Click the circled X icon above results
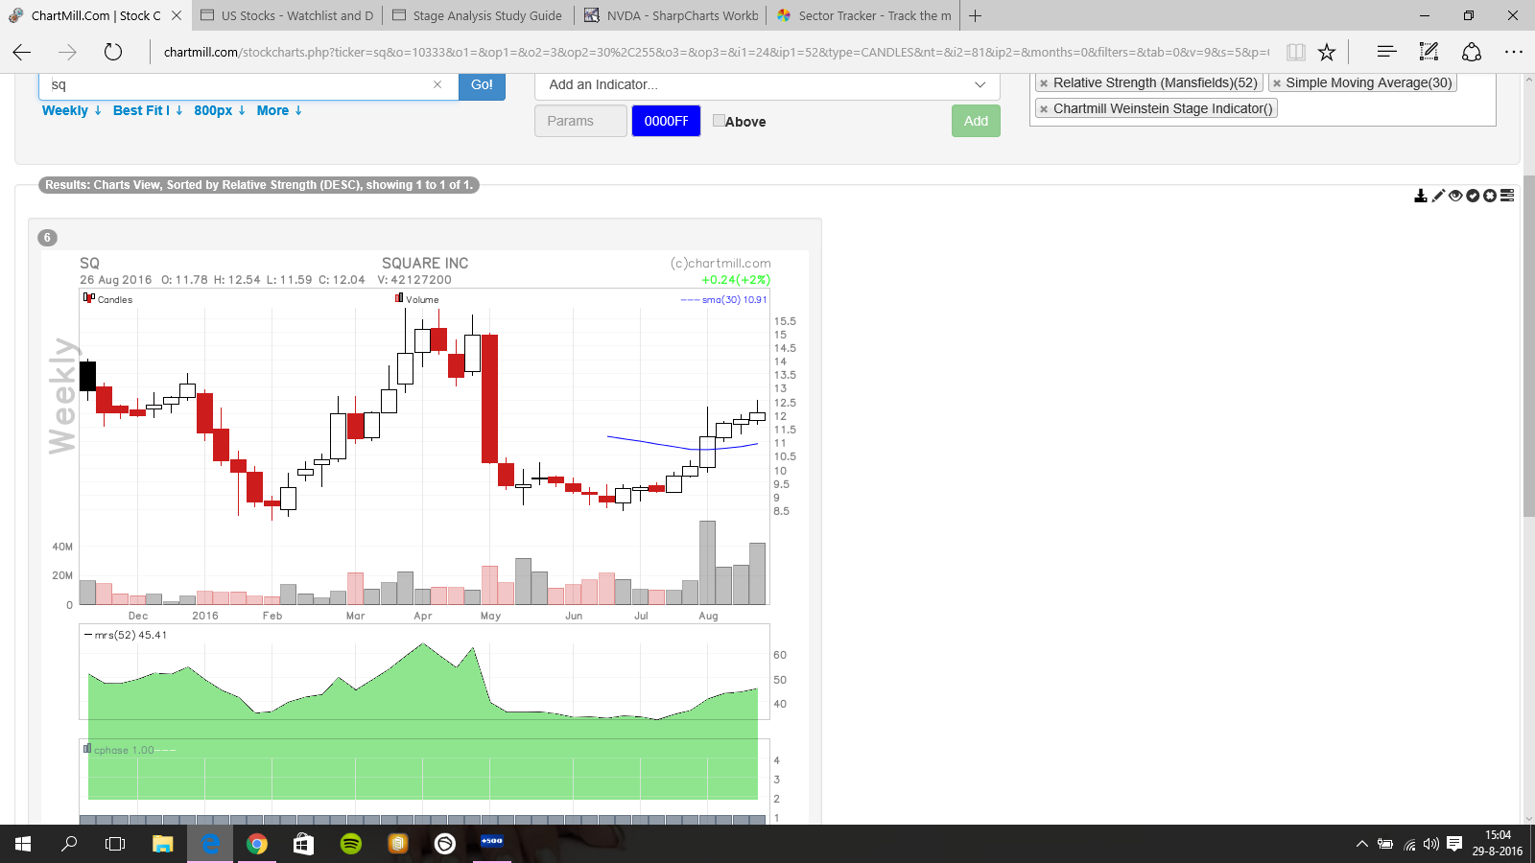This screenshot has height=863, width=1535. (1490, 196)
